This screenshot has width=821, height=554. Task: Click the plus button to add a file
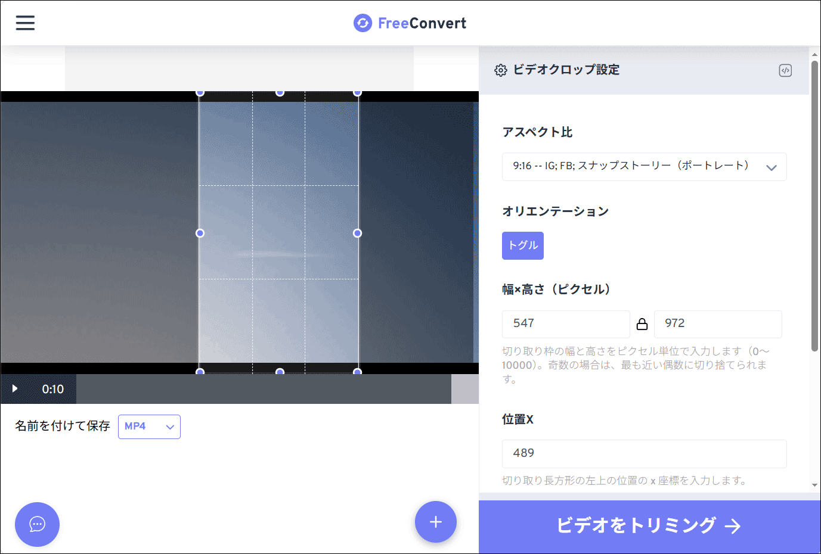pos(435,522)
